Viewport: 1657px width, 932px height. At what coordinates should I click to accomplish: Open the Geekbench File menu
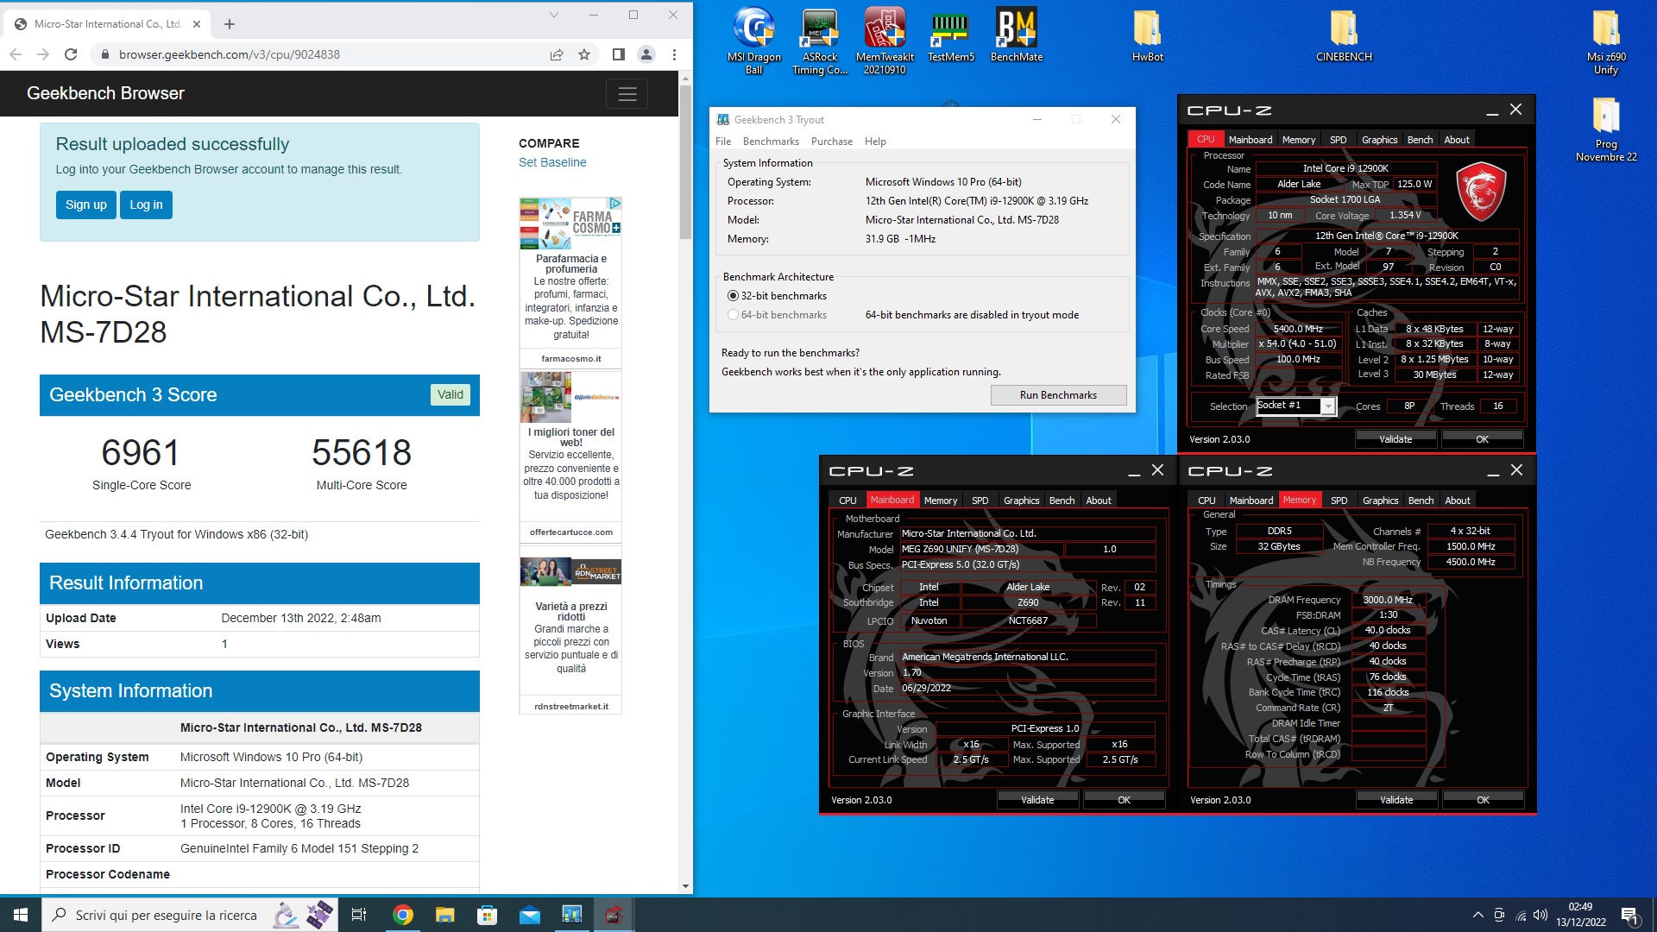click(723, 142)
